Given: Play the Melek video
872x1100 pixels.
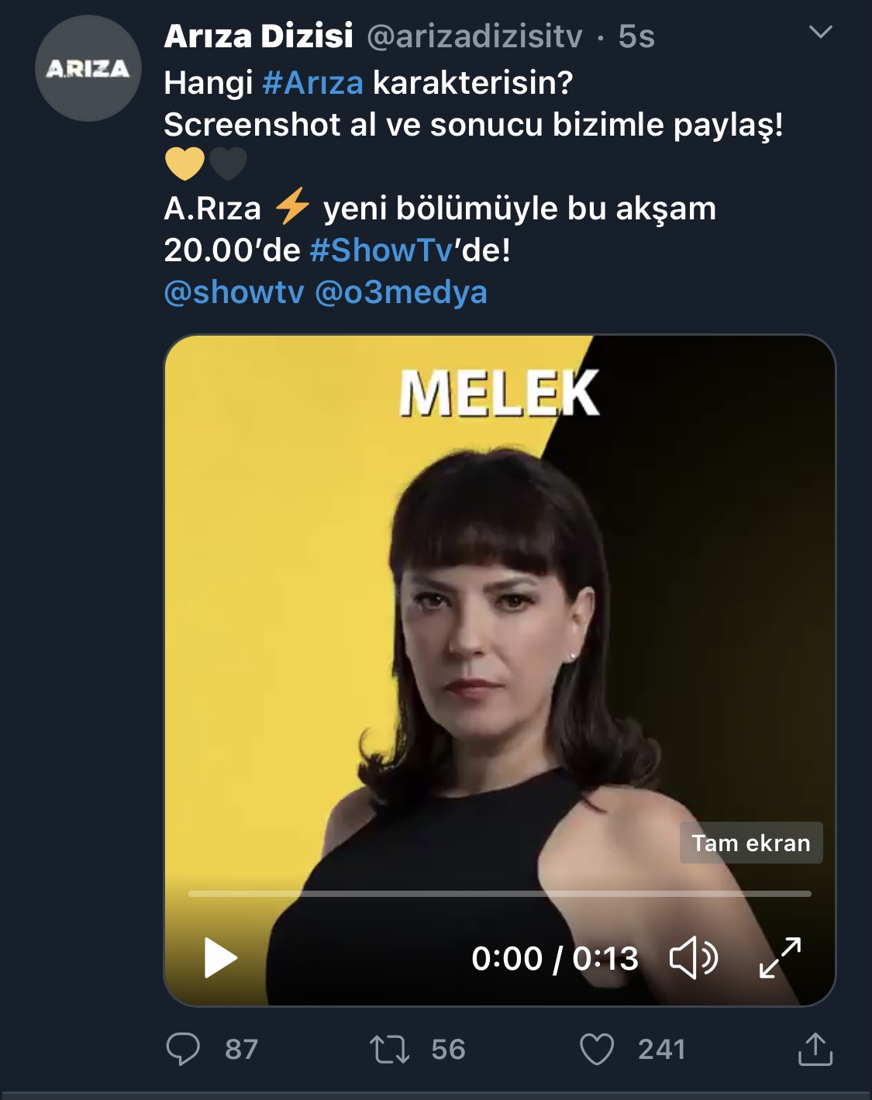Looking at the screenshot, I should coord(221,958).
